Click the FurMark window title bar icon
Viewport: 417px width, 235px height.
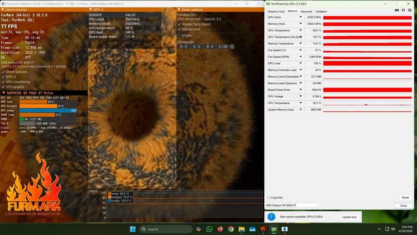(x=3, y=4)
